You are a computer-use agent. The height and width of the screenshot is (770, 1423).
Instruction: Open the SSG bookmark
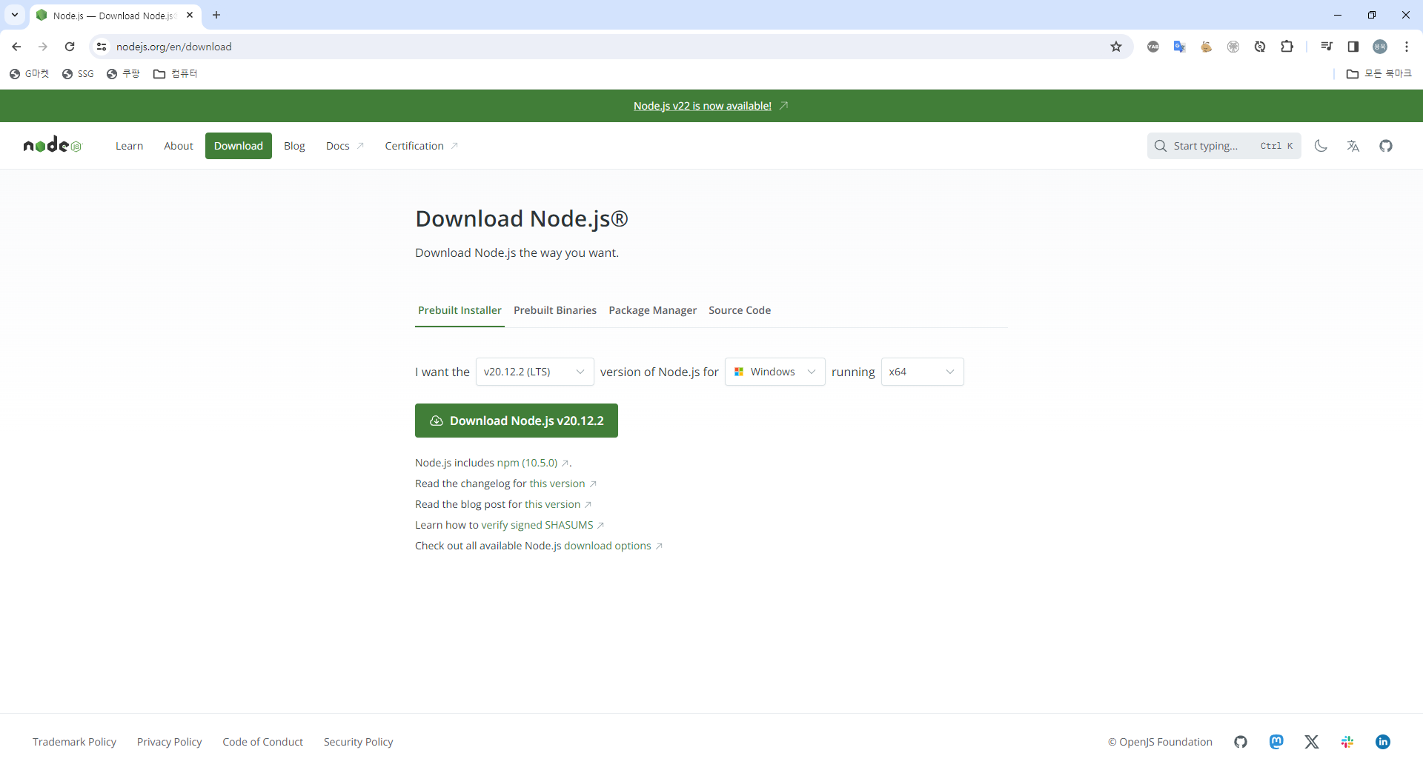(79, 73)
